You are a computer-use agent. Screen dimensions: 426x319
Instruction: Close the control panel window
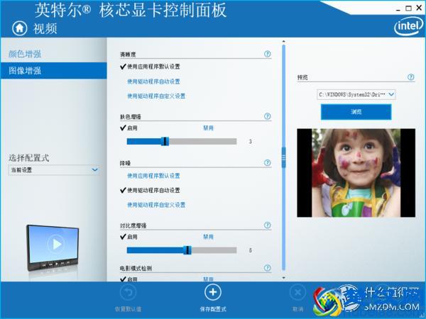coord(419,8)
